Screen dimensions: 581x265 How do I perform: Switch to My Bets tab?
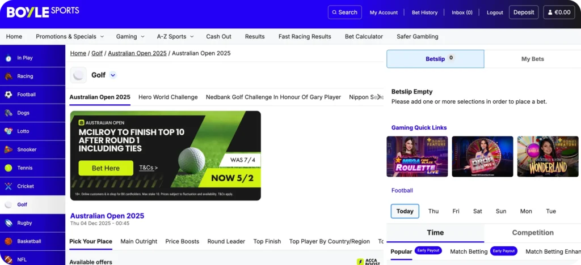pyautogui.click(x=532, y=59)
